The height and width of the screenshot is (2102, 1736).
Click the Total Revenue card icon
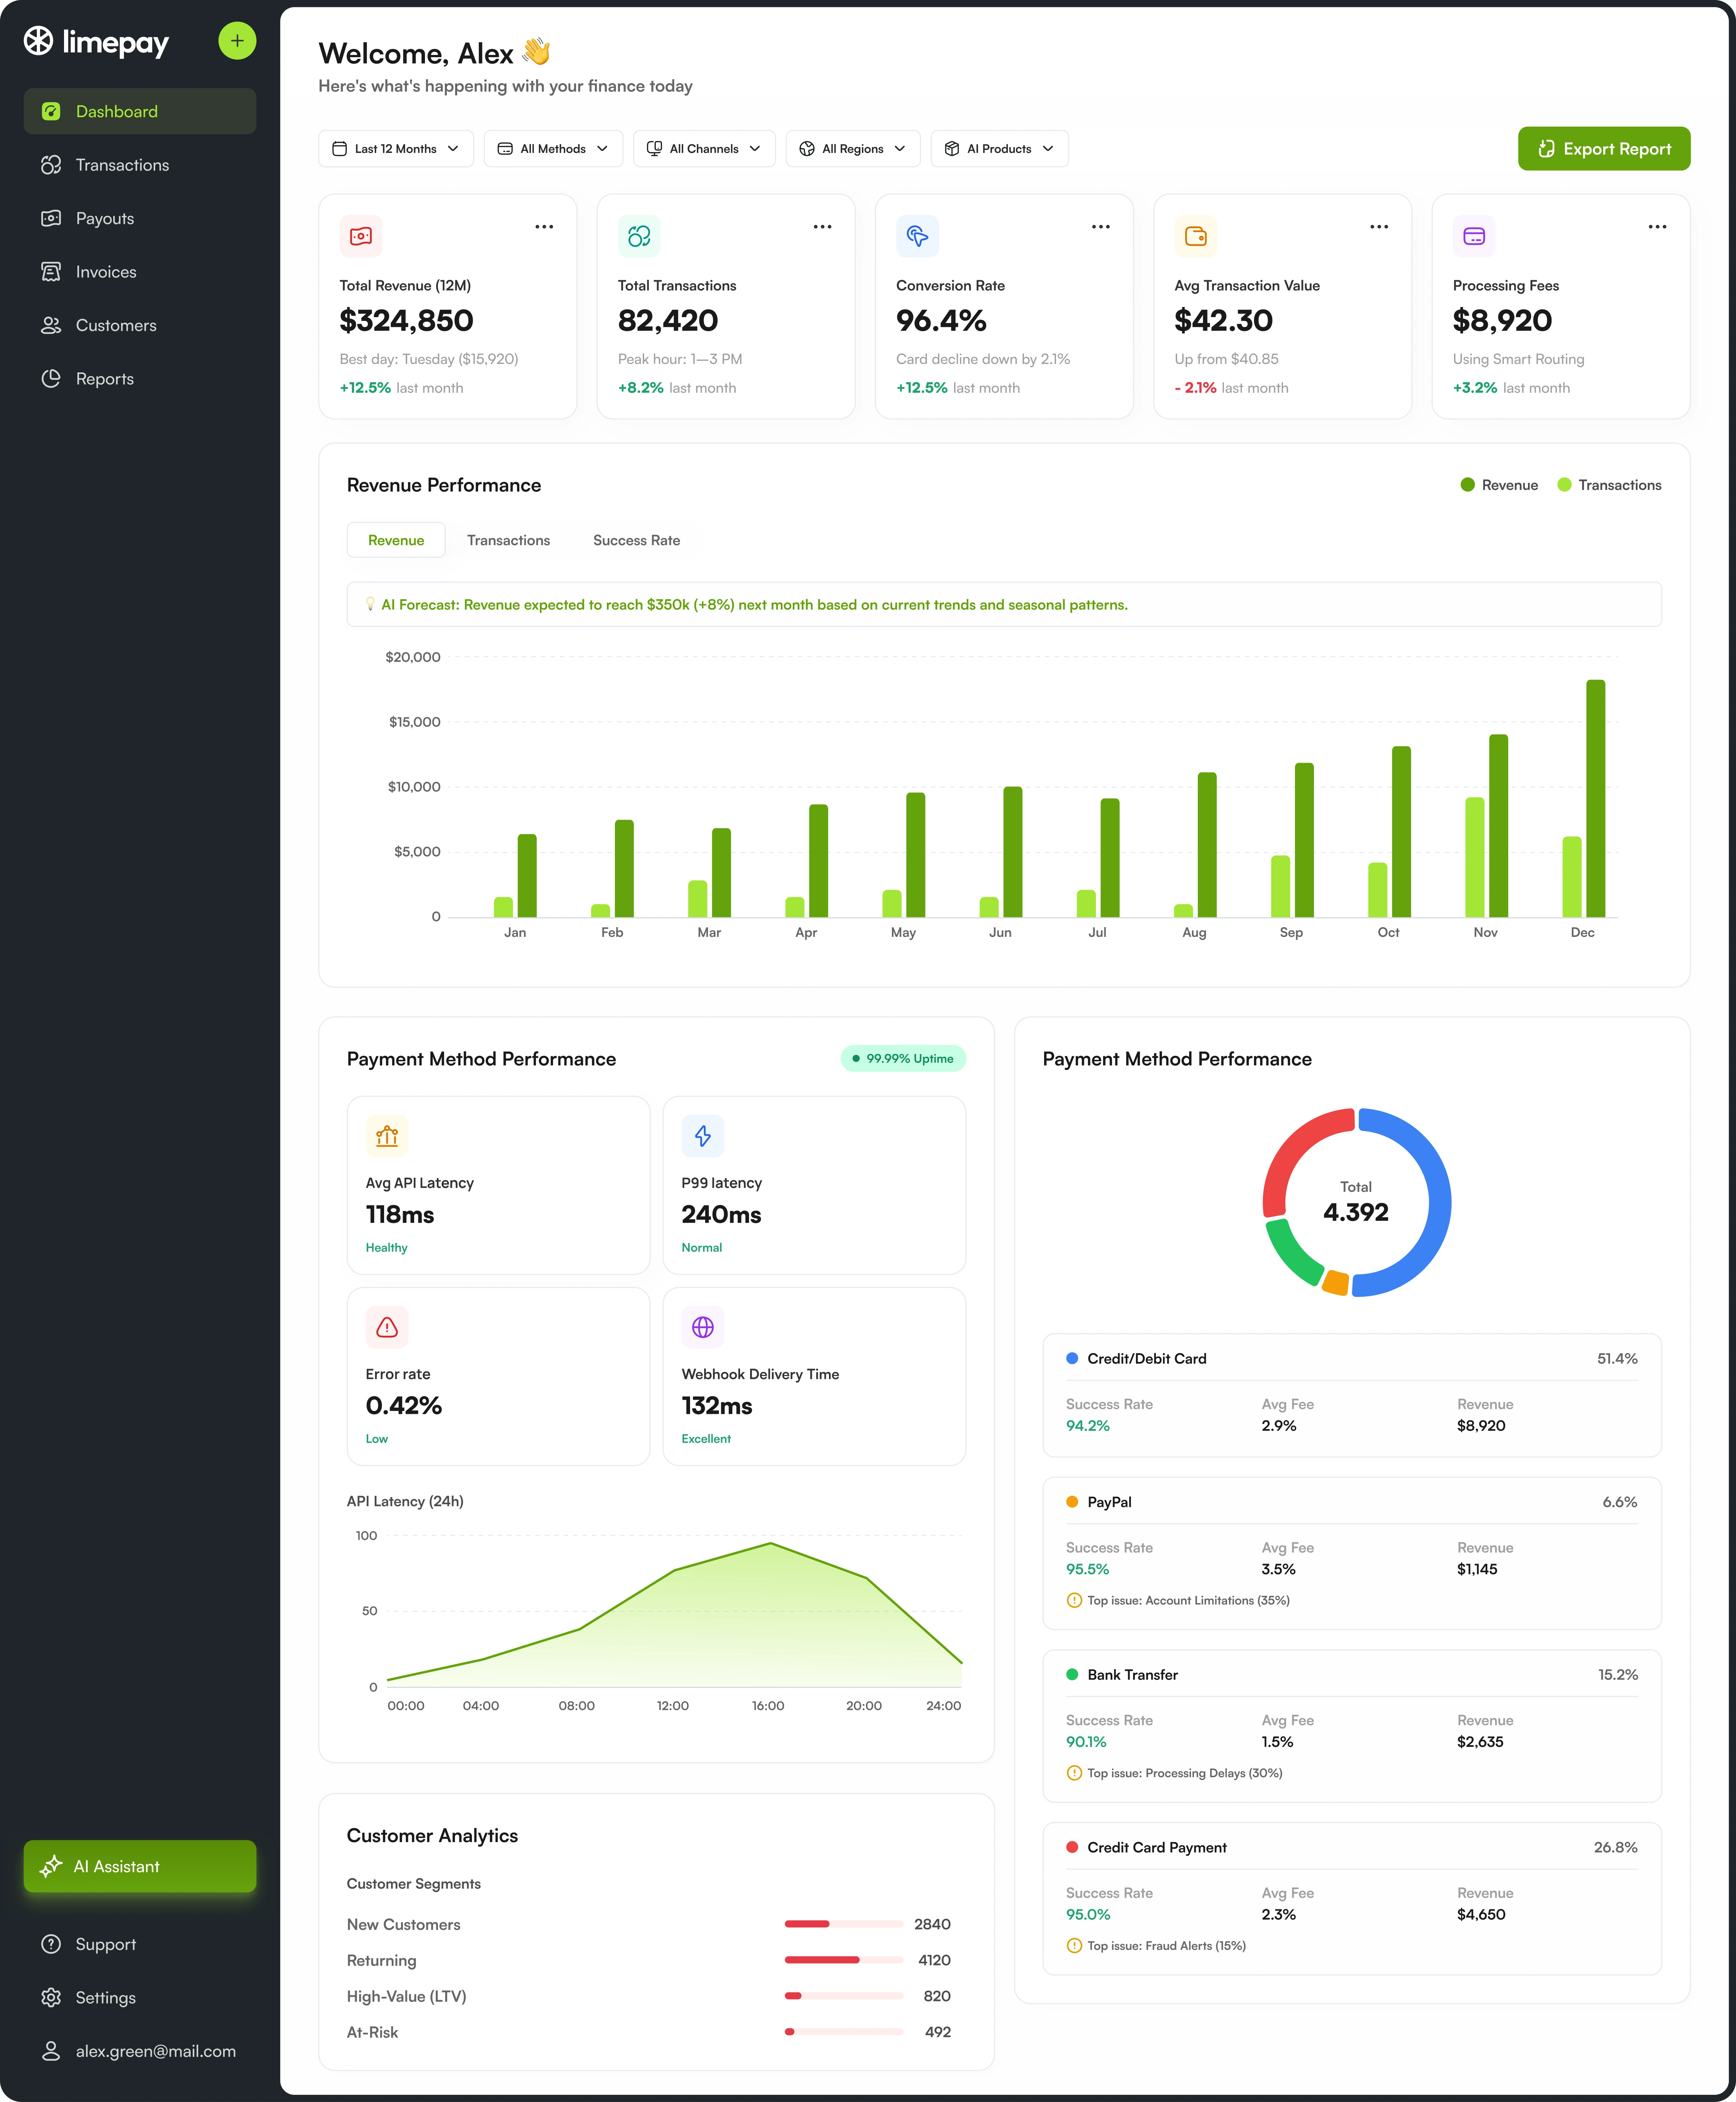[x=361, y=236]
